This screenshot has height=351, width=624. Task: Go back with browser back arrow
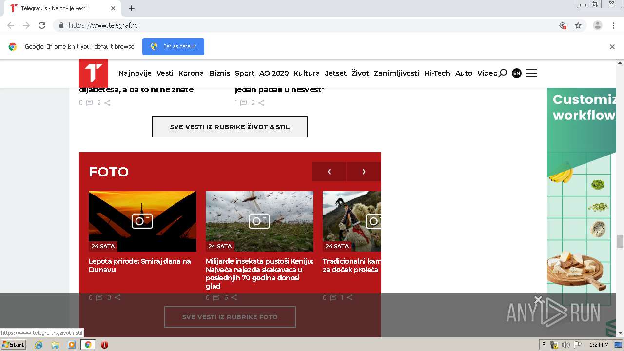point(11,25)
